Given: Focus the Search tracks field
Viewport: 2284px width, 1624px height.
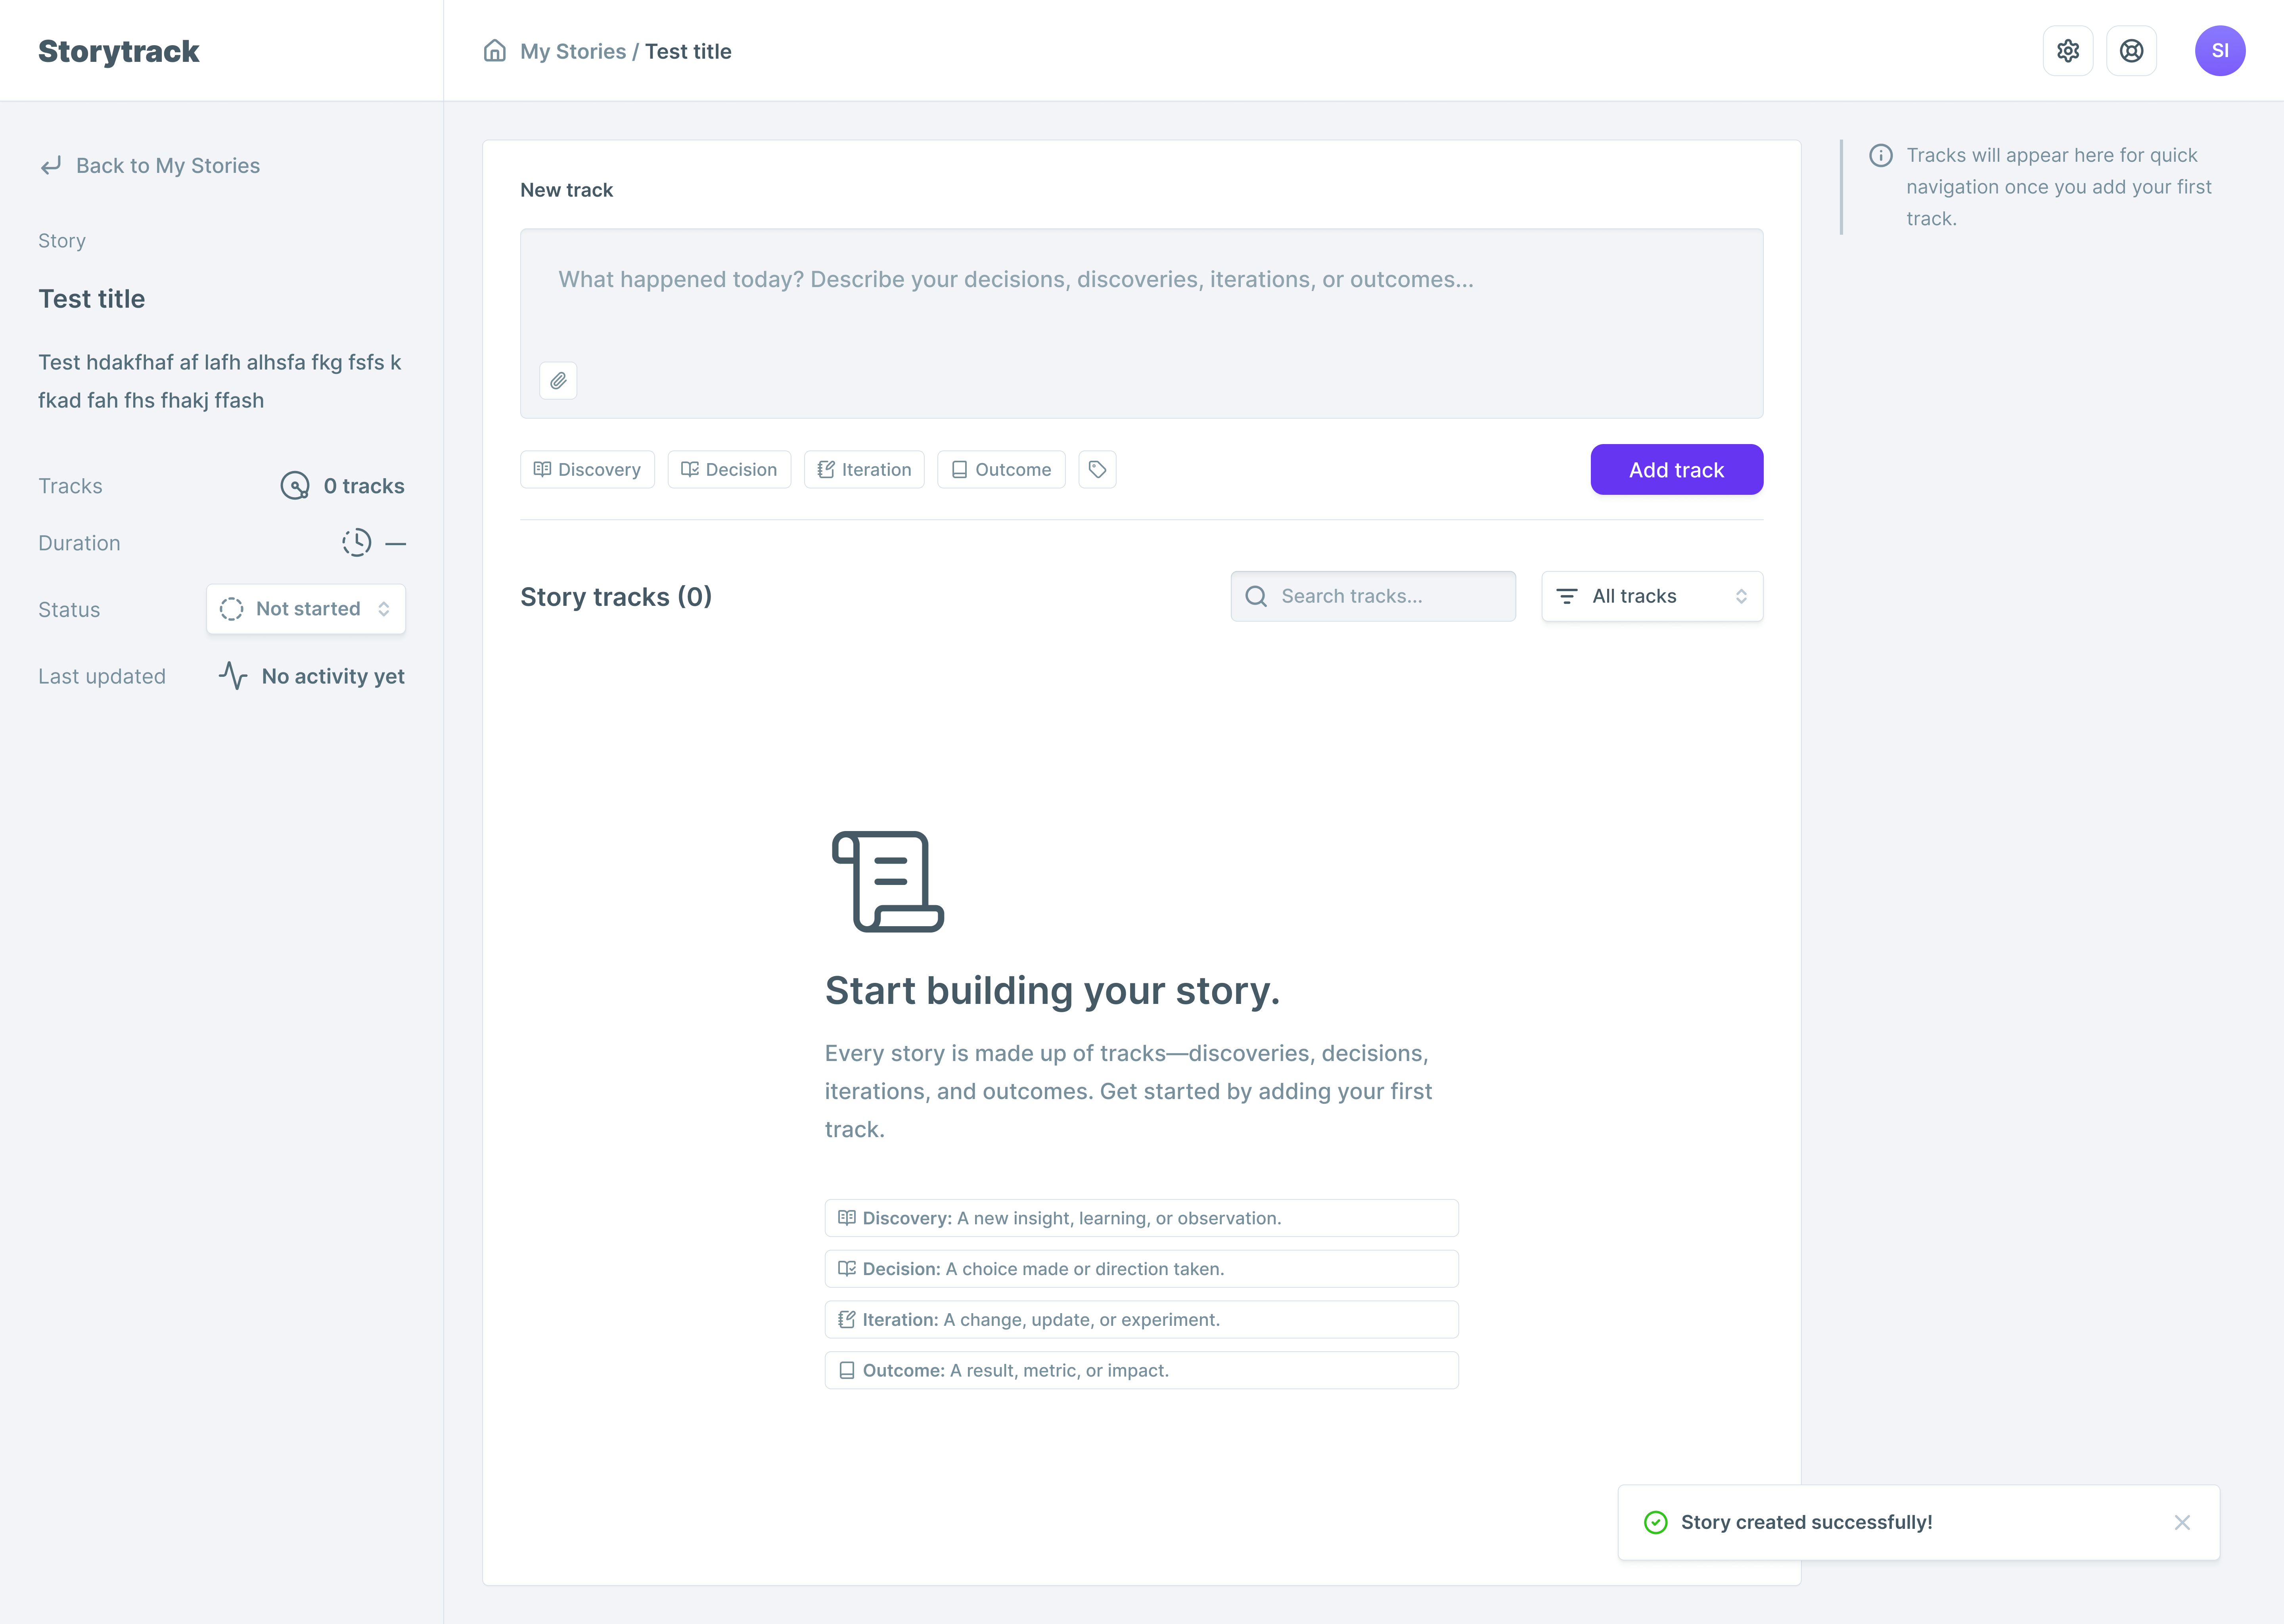Looking at the screenshot, I should point(1390,596).
